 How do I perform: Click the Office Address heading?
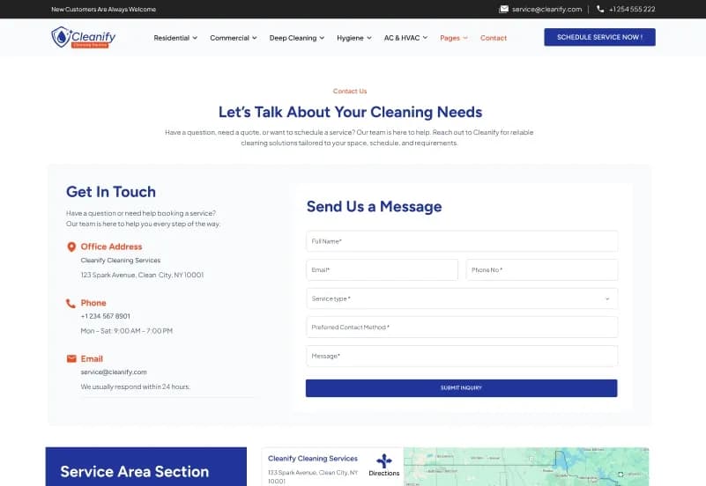111,247
